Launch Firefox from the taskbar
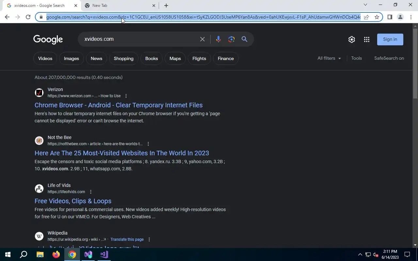 [56, 254]
